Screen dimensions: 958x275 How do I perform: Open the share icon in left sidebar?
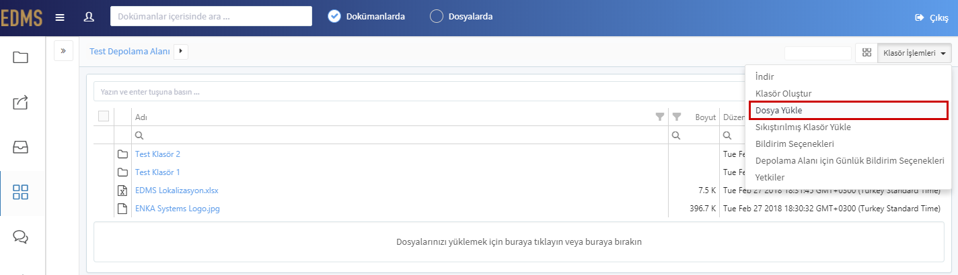21,102
